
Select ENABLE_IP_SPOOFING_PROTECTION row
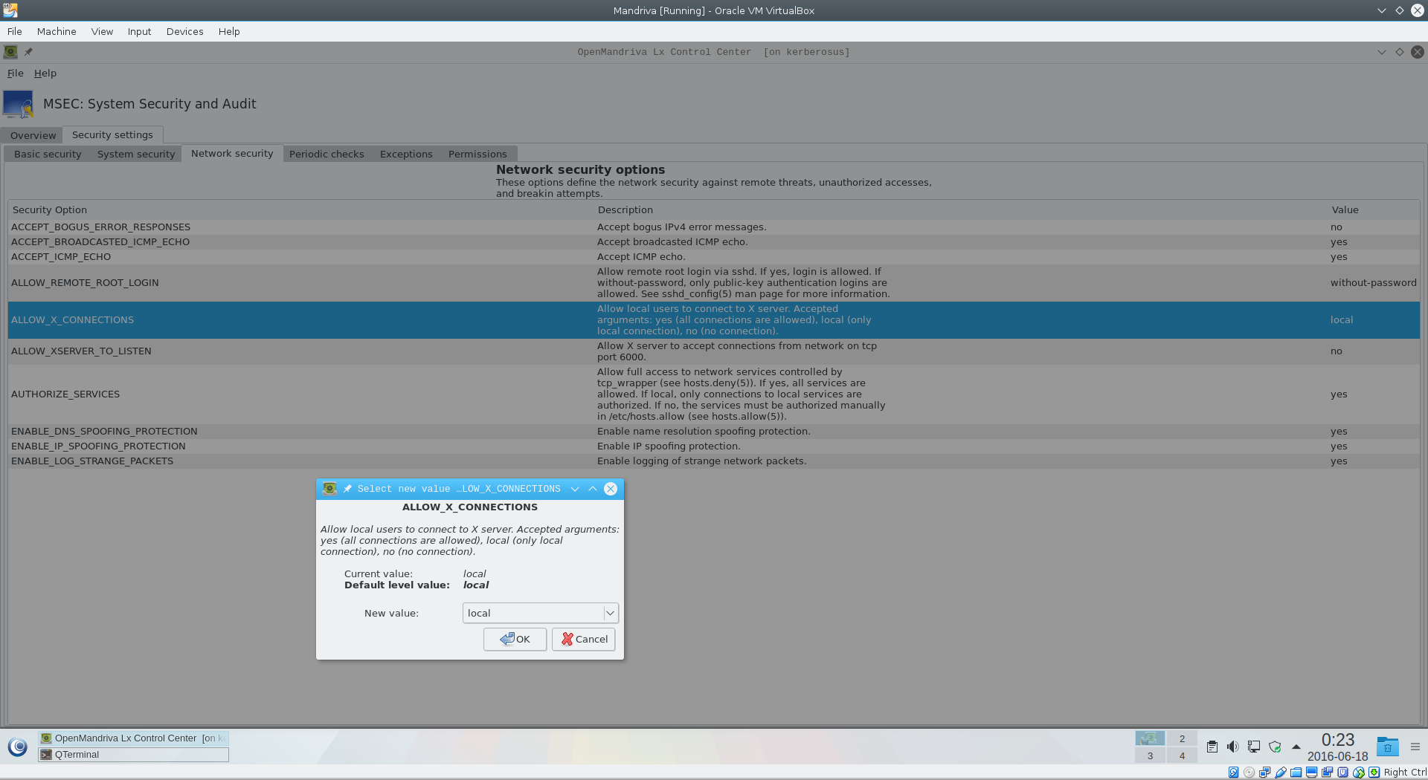click(714, 446)
